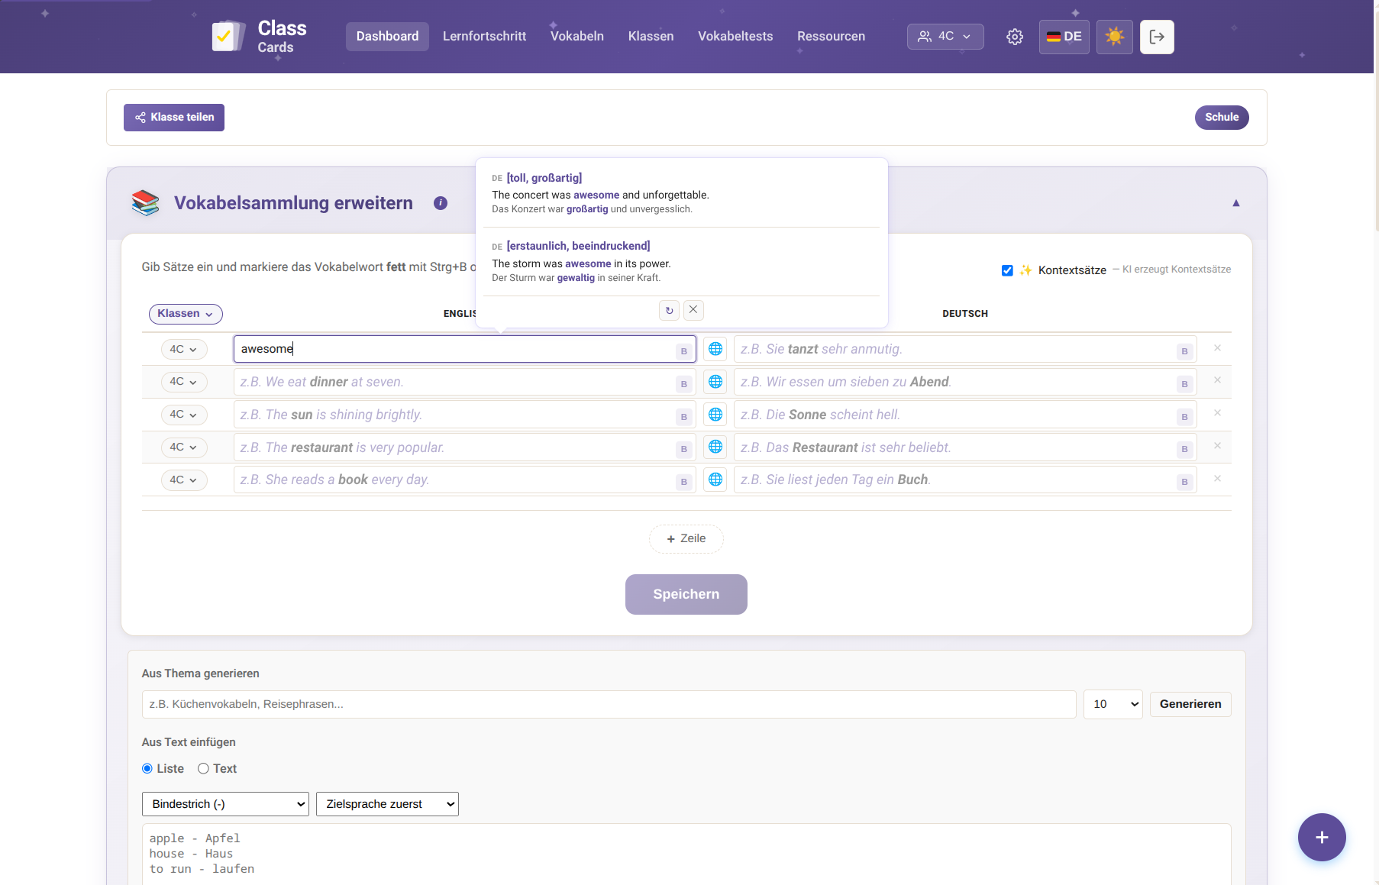Image resolution: width=1379 pixels, height=885 pixels.
Task: Apply bold formatting in the awesome input
Action: coord(683,351)
